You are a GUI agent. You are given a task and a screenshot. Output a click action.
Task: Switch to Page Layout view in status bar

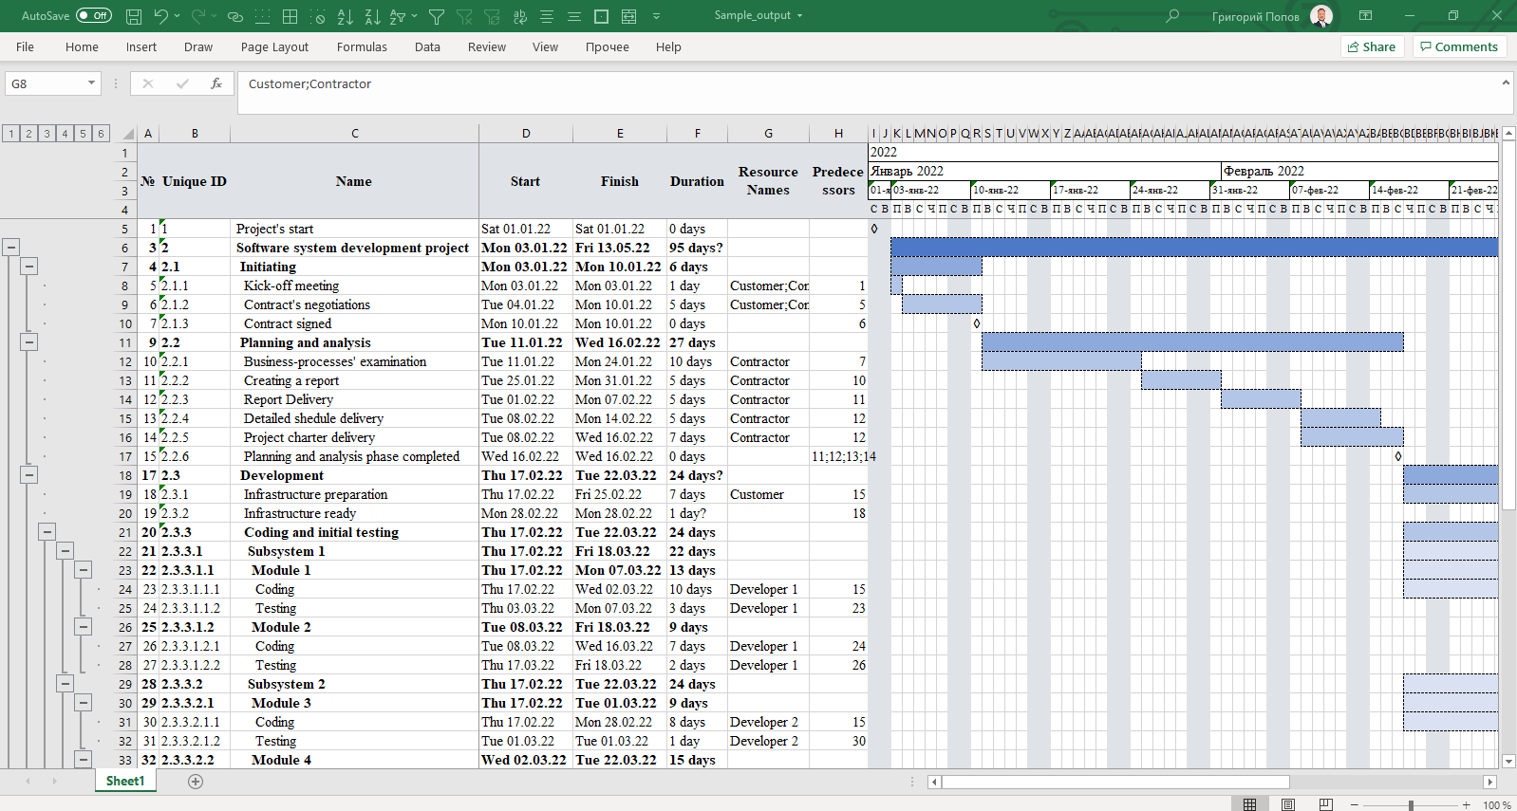(1288, 804)
